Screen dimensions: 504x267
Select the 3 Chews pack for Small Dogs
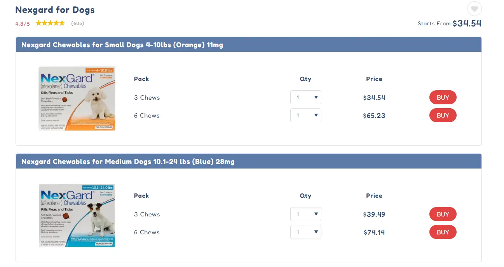coord(147,97)
